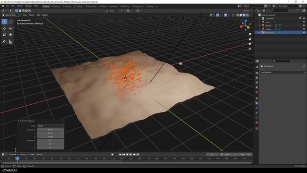307x173 pixels.
Task: Click the viewport pan hand icon
Action: [x=250, y=39]
